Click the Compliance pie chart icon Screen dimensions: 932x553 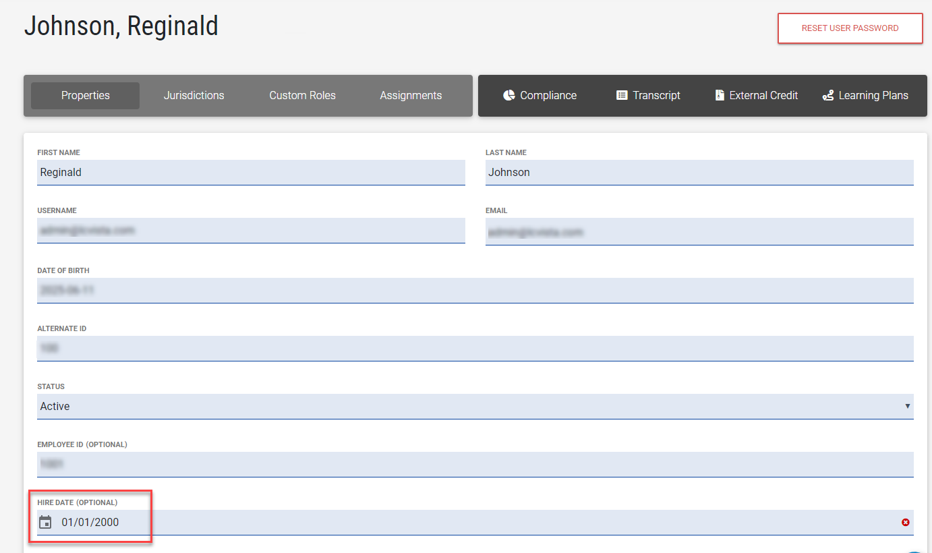509,95
